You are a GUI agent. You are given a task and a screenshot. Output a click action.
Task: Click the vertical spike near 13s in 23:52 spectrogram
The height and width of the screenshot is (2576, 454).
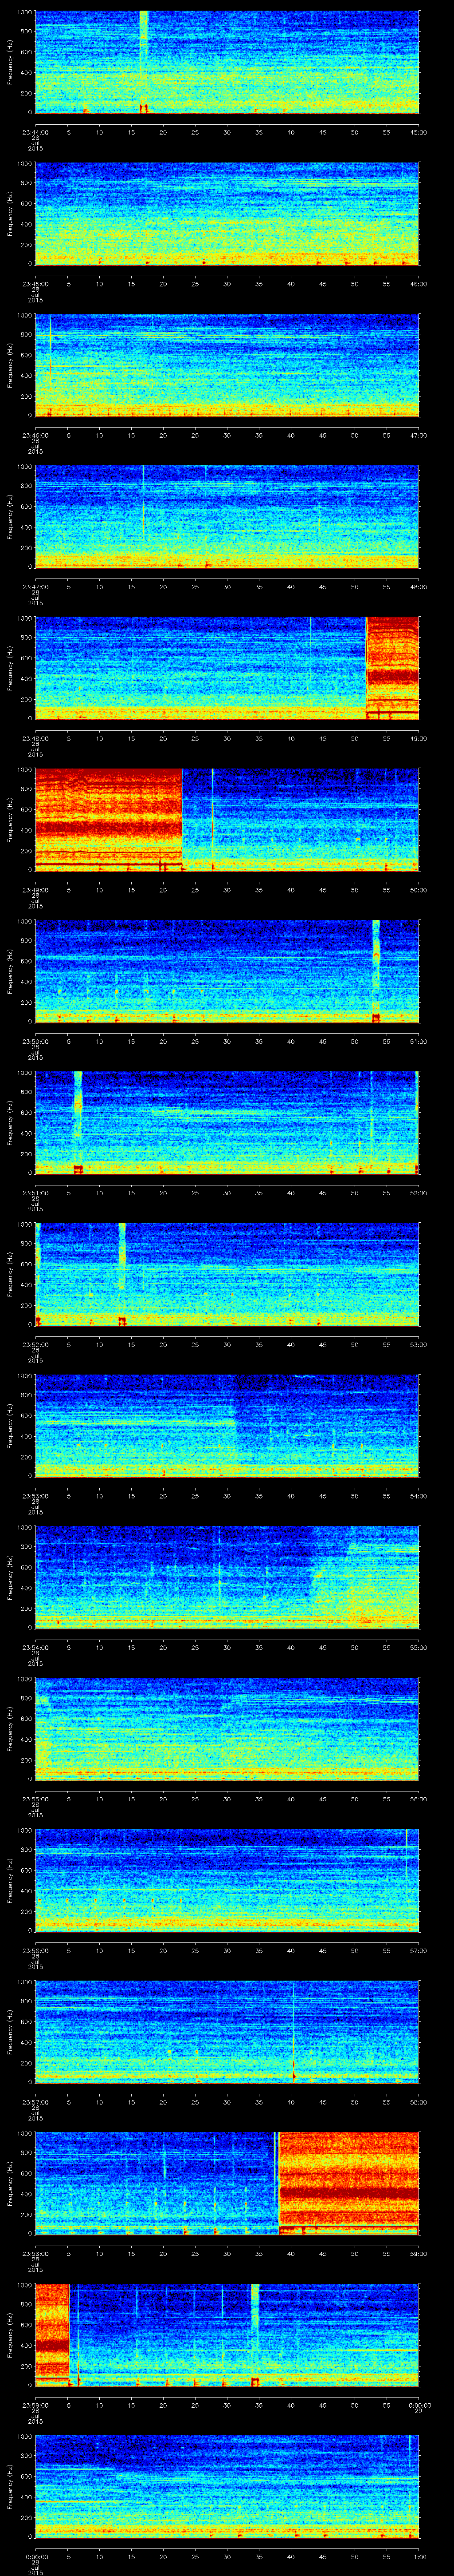pyautogui.click(x=122, y=1273)
